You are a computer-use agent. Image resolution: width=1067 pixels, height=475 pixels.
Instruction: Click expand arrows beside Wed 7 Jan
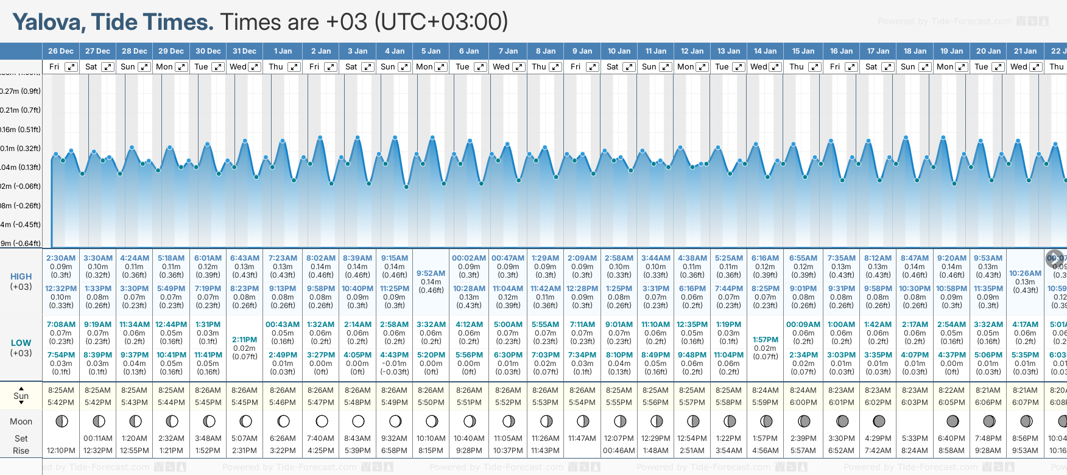(518, 67)
